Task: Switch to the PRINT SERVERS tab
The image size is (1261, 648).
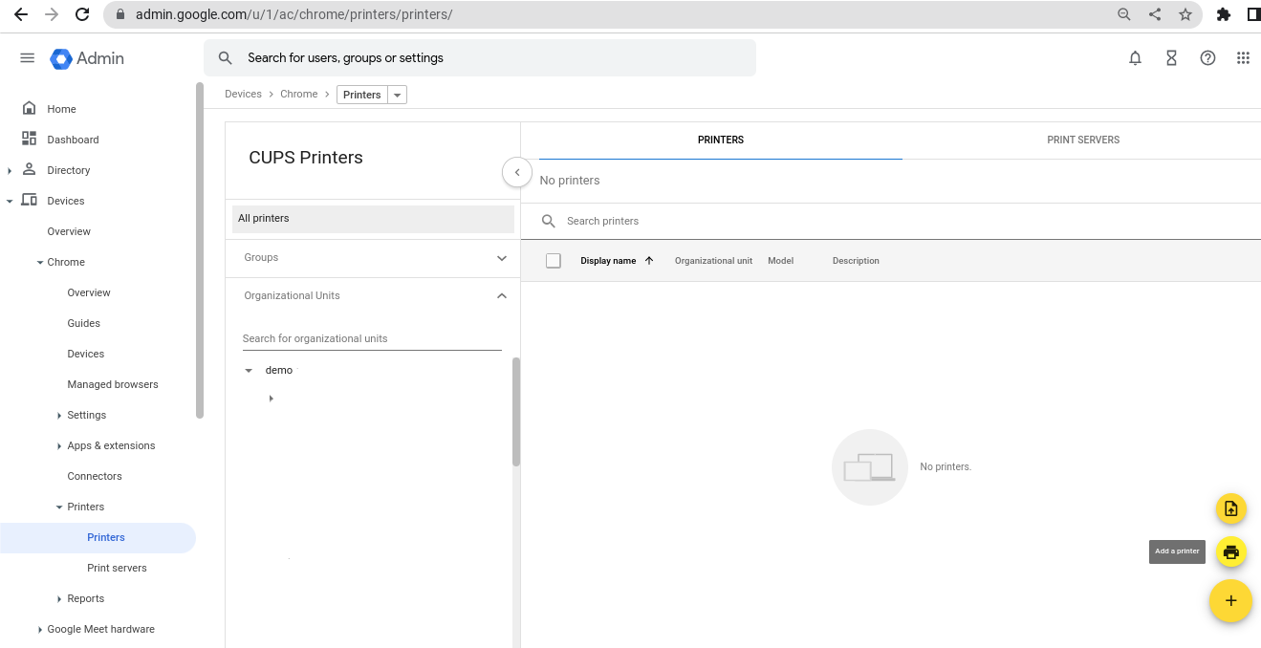Action: pyautogui.click(x=1083, y=140)
